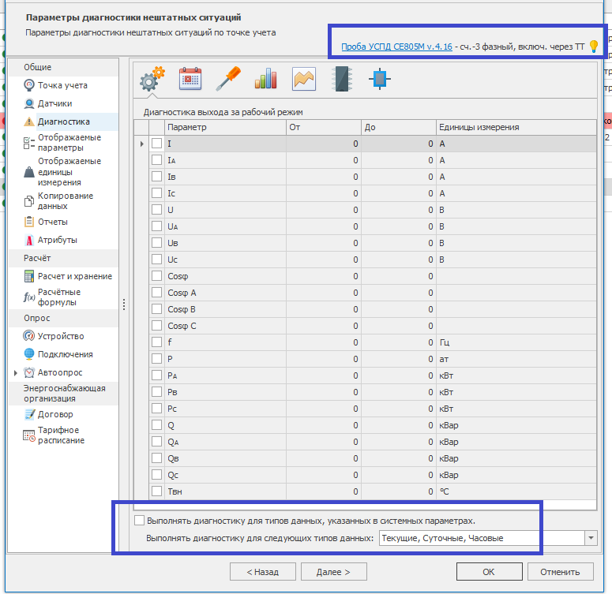Enable the checkbox for frequency f row
Image resolution: width=612 pixels, height=594 pixels.
[156, 342]
